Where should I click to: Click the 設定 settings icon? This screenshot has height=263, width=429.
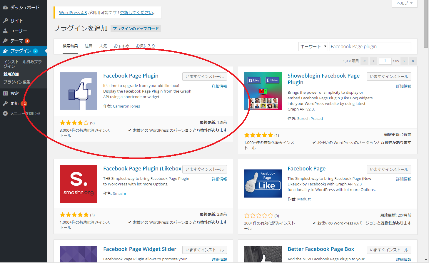point(5,93)
